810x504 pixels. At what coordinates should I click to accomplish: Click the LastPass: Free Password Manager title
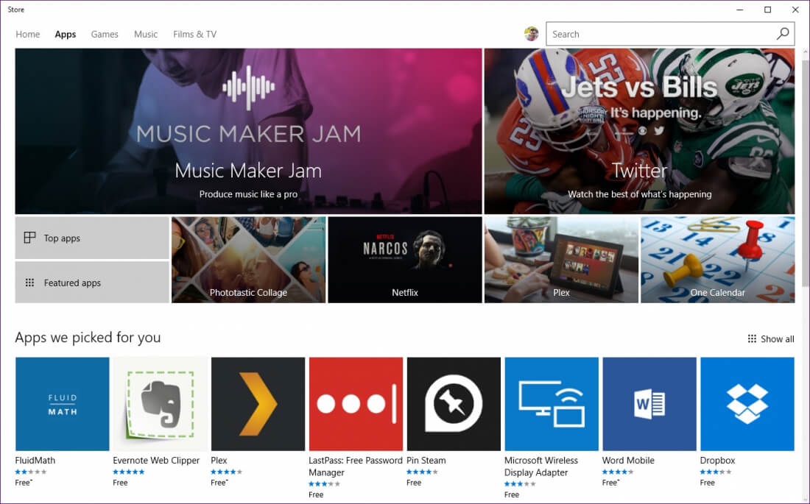click(x=356, y=466)
